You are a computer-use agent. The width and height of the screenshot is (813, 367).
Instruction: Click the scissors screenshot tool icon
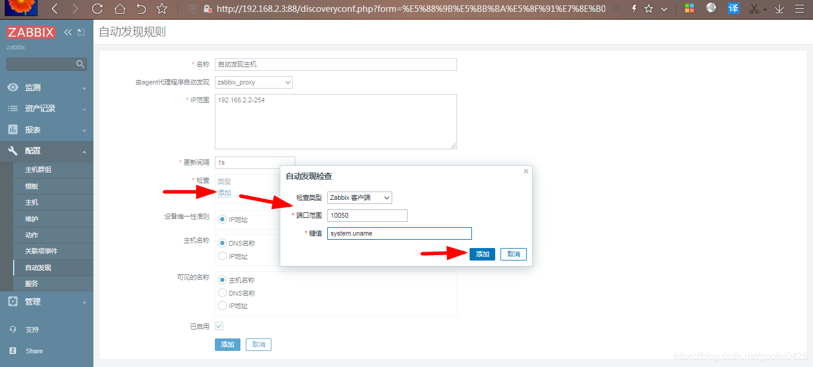point(755,9)
